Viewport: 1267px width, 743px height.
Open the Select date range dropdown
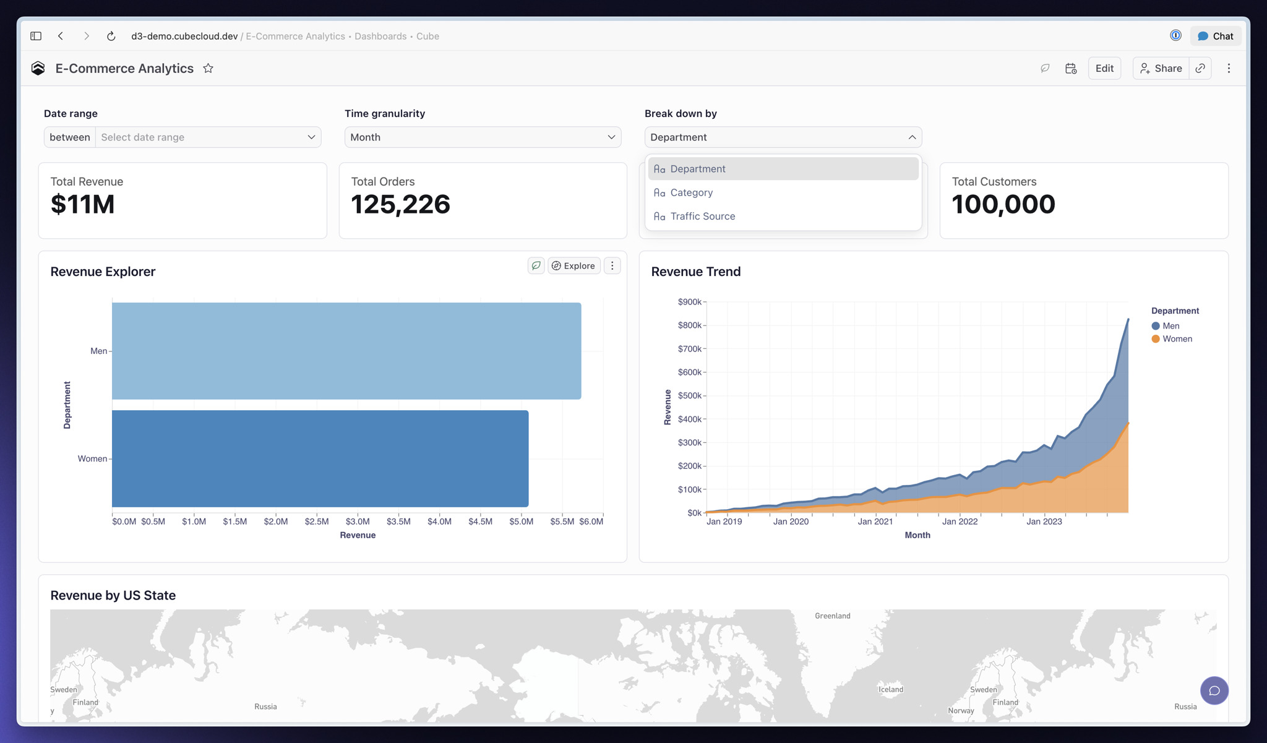pos(208,137)
